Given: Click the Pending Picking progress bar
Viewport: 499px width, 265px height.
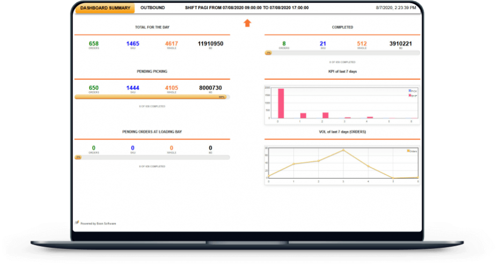Looking at the screenshot, I should point(152,97).
